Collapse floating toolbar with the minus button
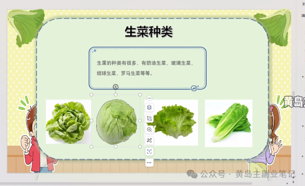The image size is (305, 186). 149,99
